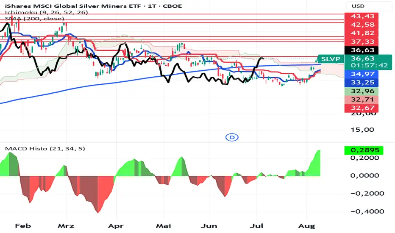The image size is (395, 233).
Task: Open the Ichimoku (9, 26, 52, 26) legend
Action: tap(46, 12)
